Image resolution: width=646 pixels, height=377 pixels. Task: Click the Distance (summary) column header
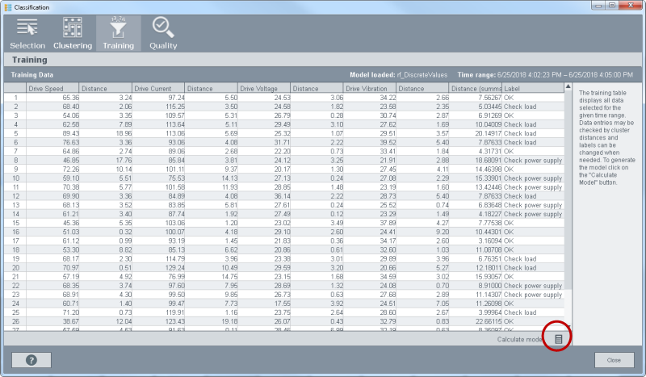pos(476,88)
